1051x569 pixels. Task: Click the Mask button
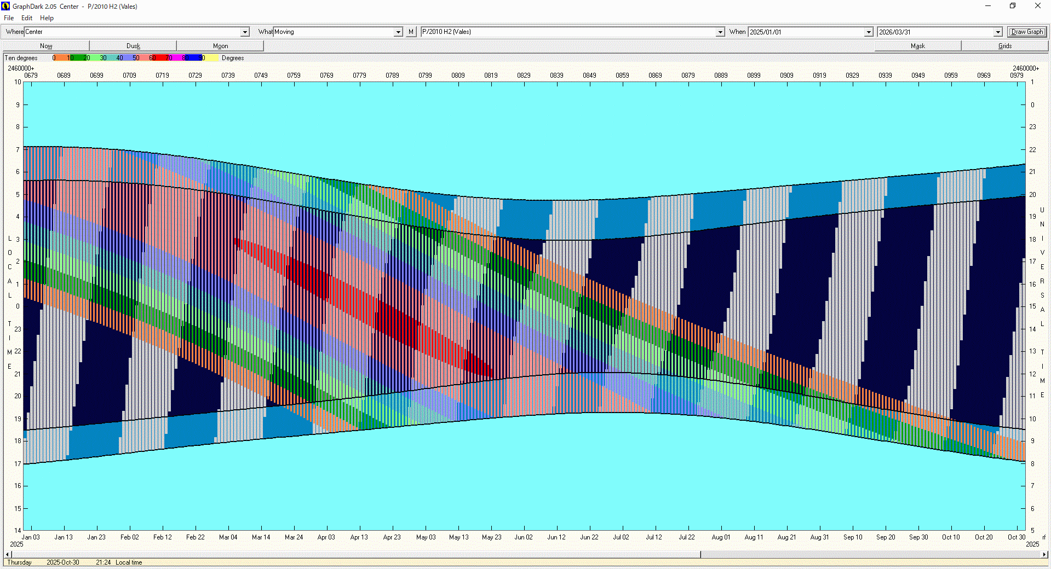tap(917, 46)
